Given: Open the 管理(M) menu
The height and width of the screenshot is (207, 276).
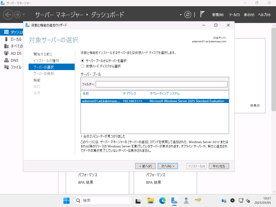Looking at the screenshot, I should [x=218, y=15].
